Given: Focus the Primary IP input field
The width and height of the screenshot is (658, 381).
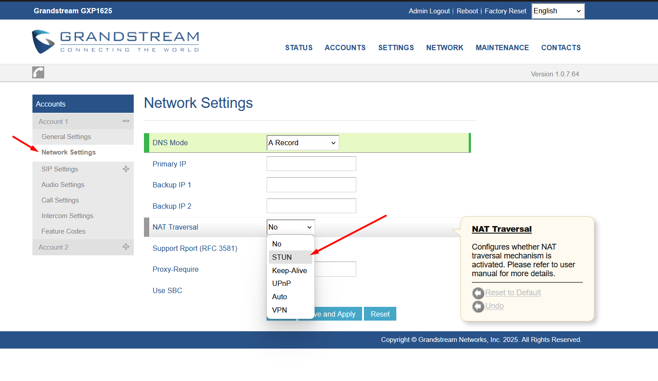Looking at the screenshot, I should [311, 163].
